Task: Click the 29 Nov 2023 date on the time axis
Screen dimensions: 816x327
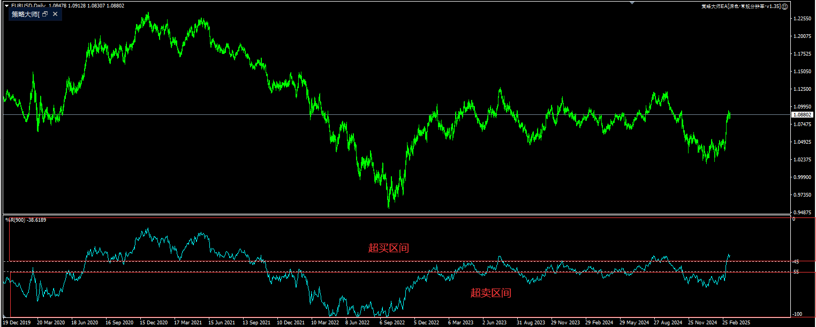Action: 564,323
